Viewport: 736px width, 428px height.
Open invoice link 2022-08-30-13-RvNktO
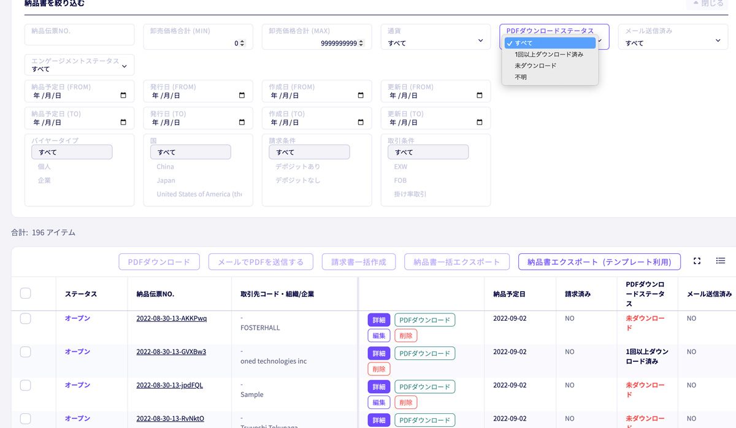click(x=170, y=419)
